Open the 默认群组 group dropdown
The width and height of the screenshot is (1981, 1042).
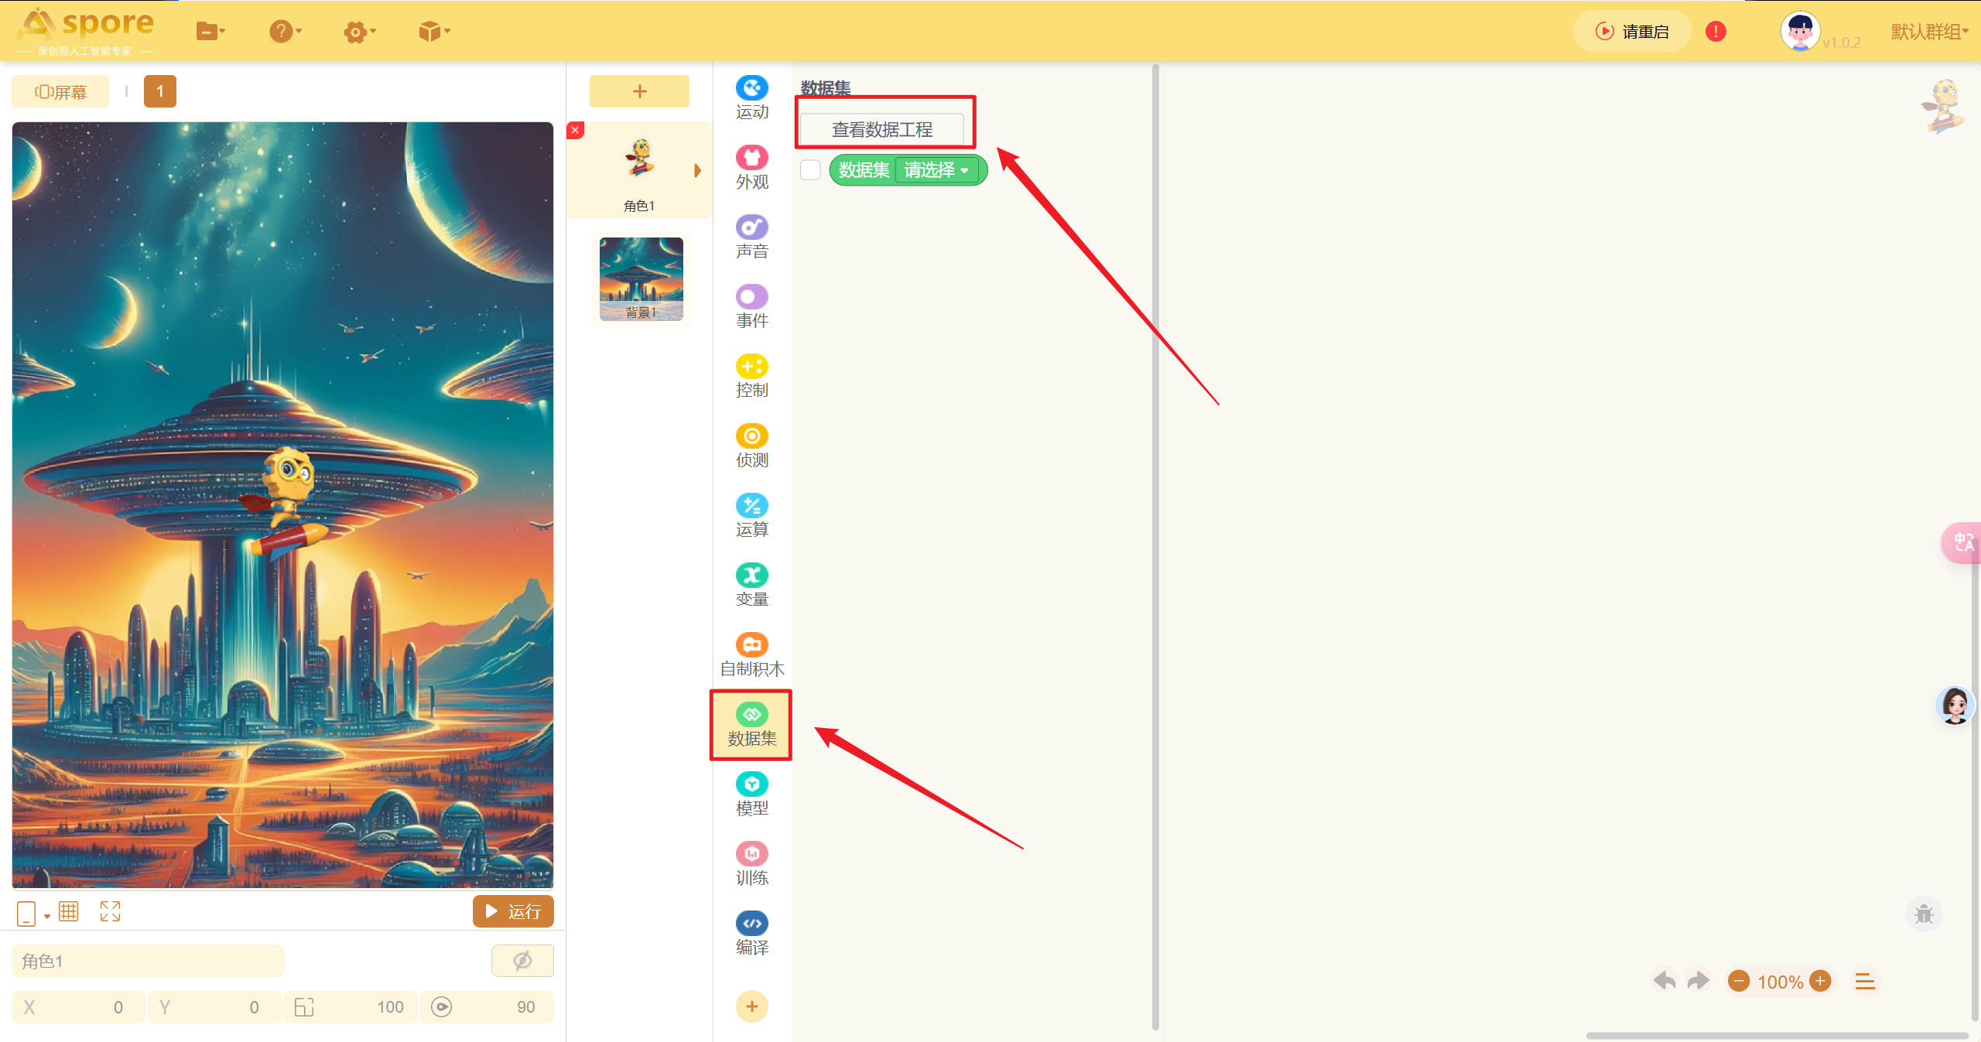tap(1929, 32)
